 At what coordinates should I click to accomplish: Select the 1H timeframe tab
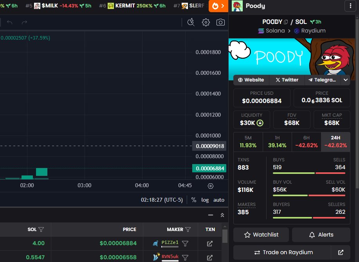(x=277, y=142)
